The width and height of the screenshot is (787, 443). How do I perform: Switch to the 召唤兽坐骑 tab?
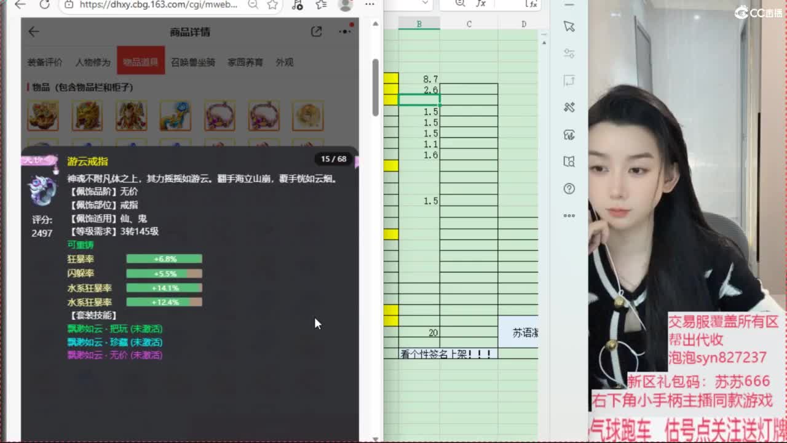(x=193, y=62)
